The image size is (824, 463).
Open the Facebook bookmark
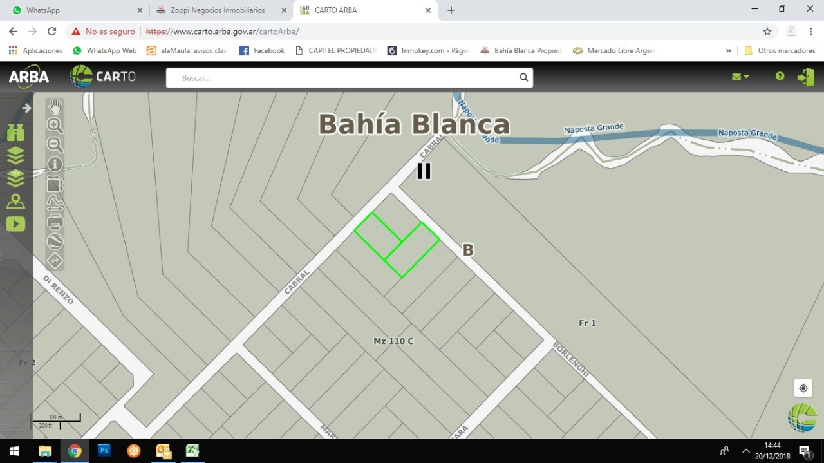(x=262, y=50)
